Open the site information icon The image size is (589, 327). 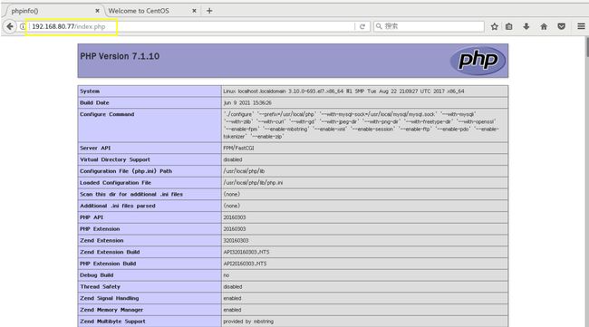point(23,26)
